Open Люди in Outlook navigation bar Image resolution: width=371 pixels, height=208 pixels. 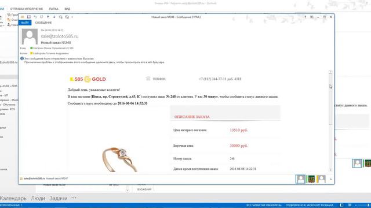[x=38, y=198]
